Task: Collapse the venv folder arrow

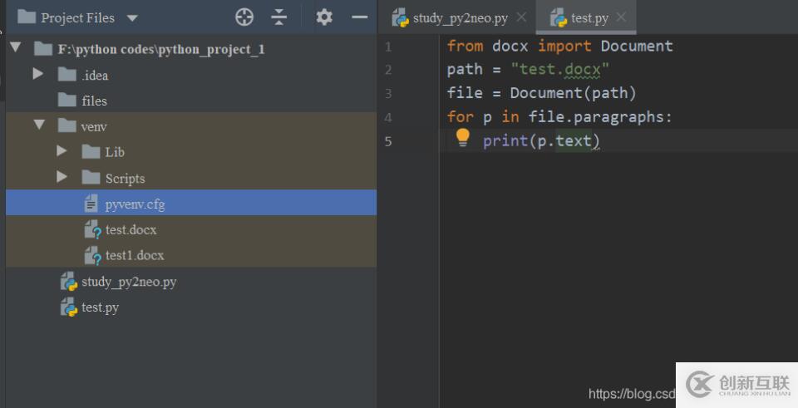Action: click(x=39, y=125)
